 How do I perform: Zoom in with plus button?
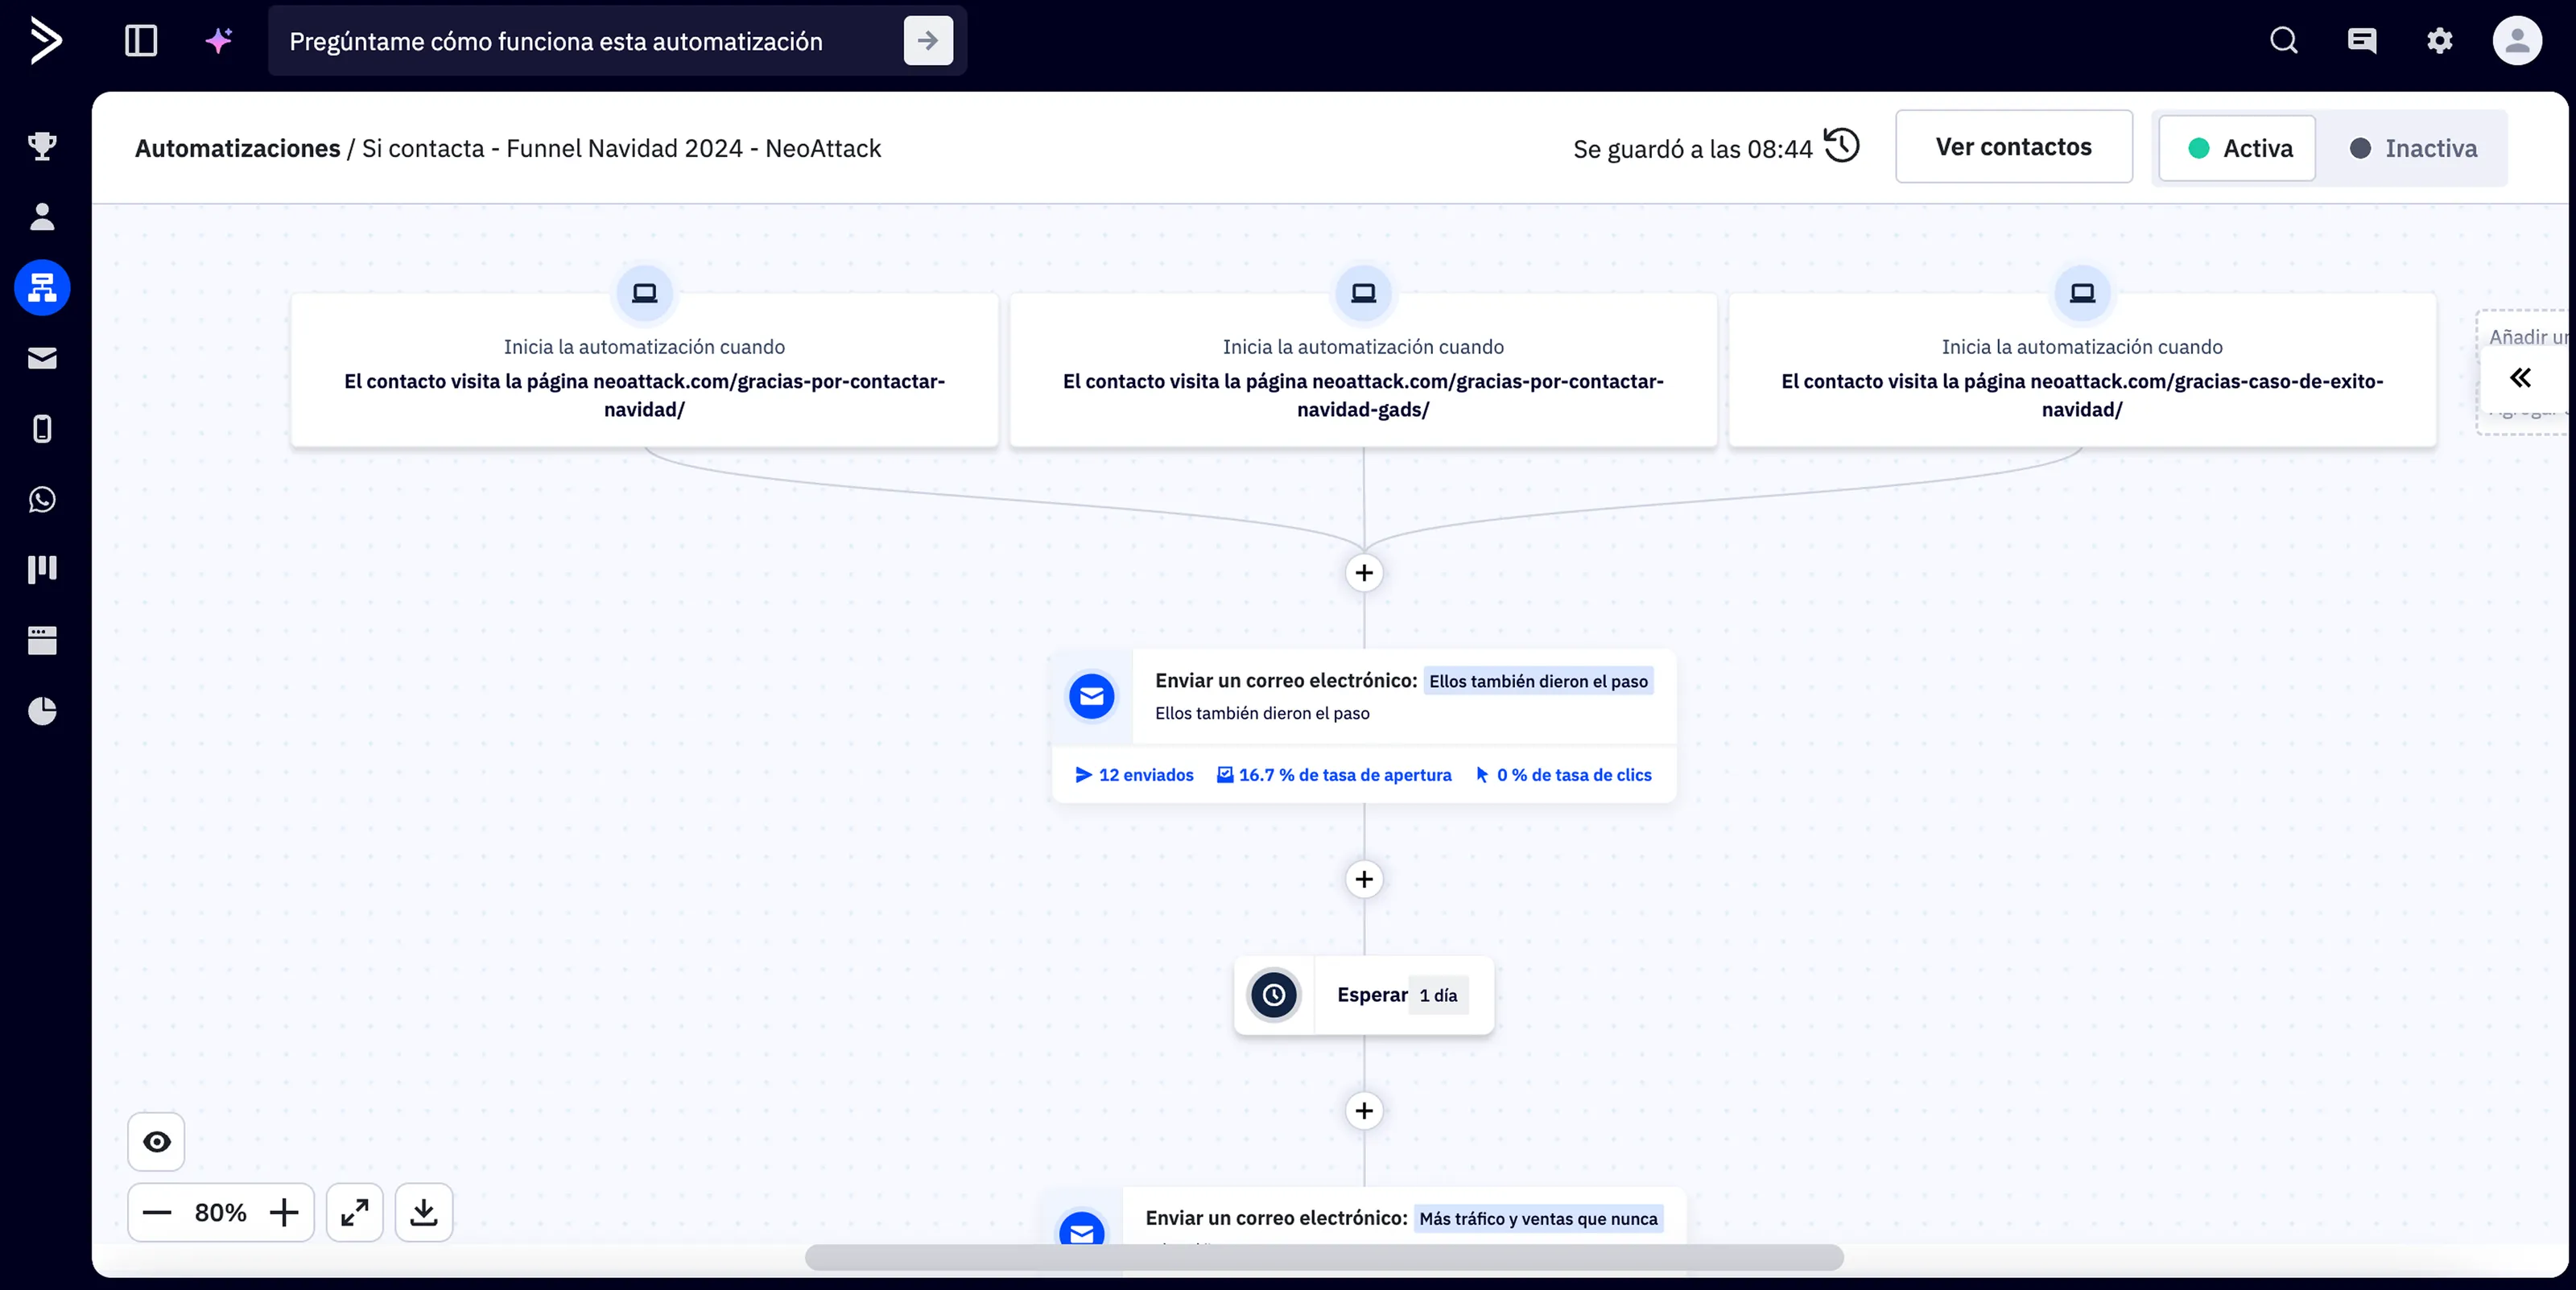(284, 1213)
